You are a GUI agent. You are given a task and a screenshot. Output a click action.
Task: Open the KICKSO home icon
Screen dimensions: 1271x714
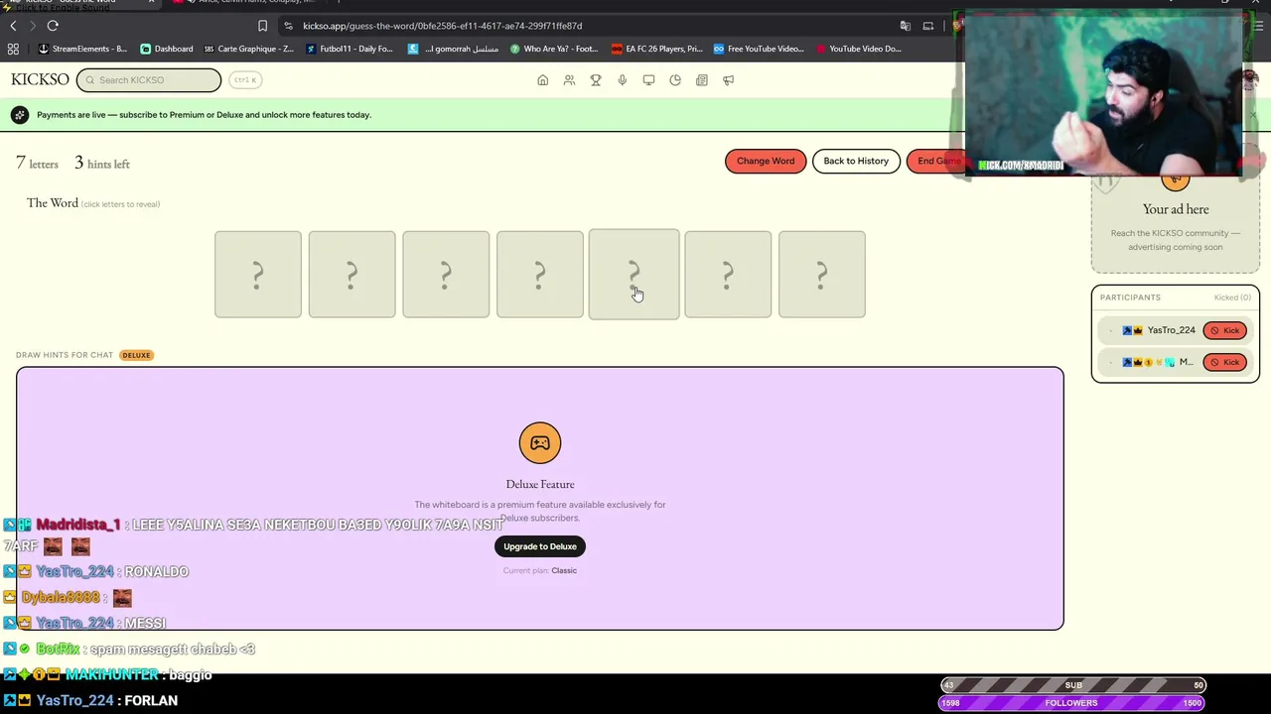pyautogui.click(x=542, y=80)
